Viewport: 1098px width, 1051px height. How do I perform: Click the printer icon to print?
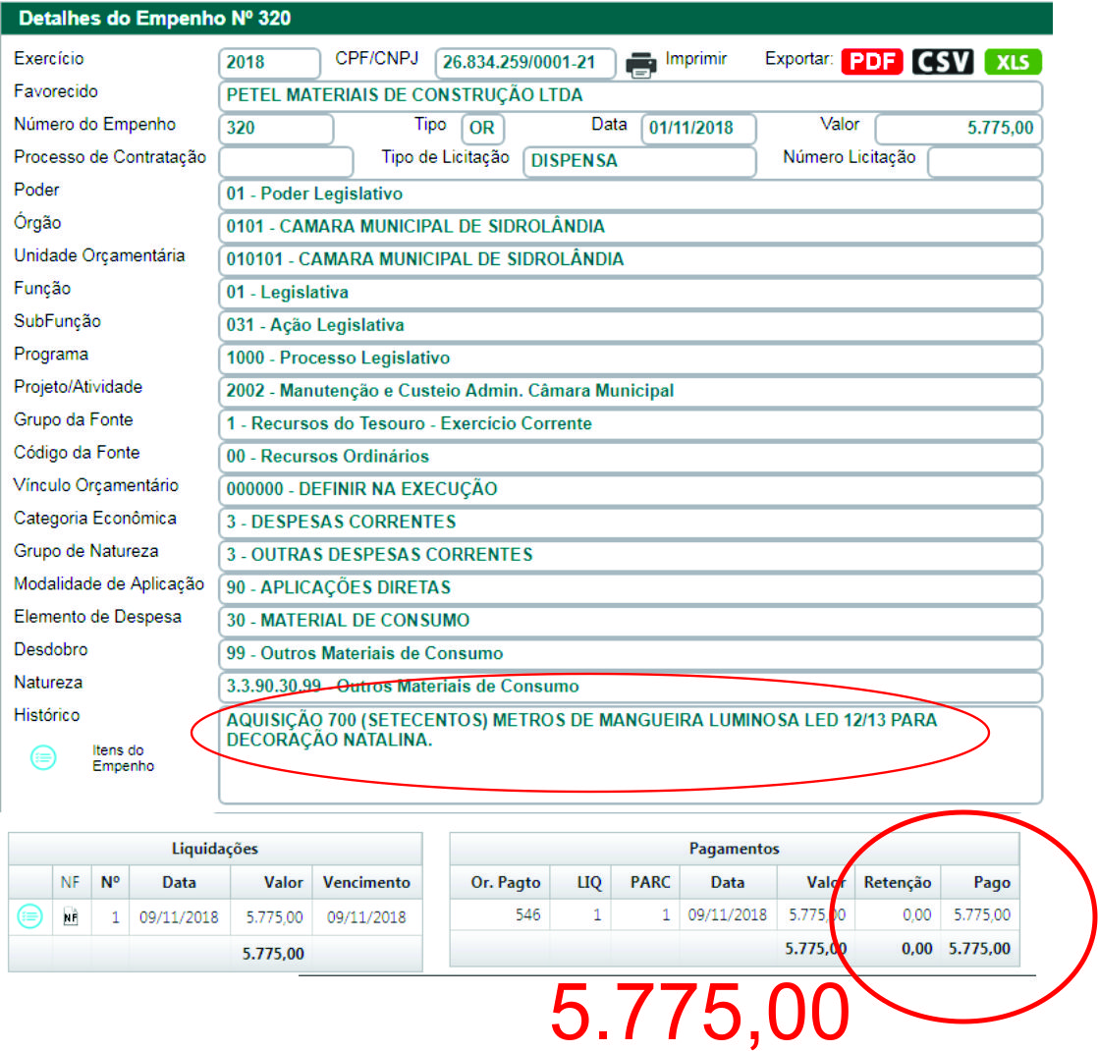click(641, 64)
